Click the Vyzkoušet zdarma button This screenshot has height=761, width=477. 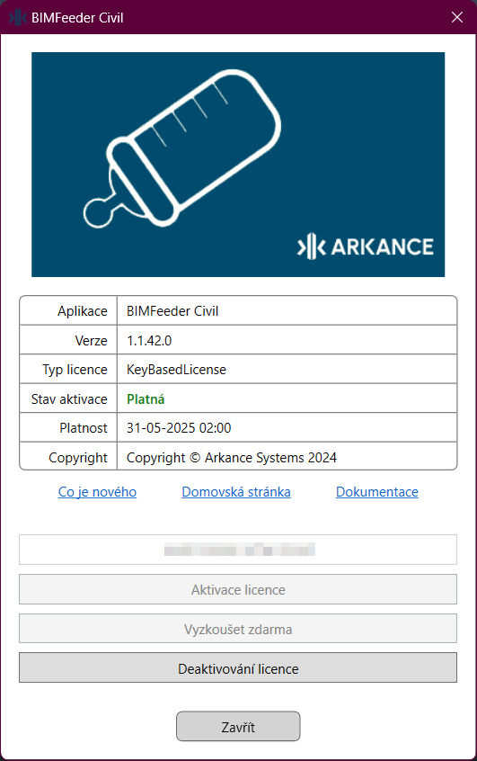coord(238,629)
